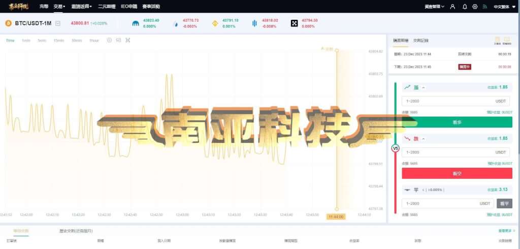Click the circular chart settings icon
This screenshot has width=520, height=249.
click(110, 40)
